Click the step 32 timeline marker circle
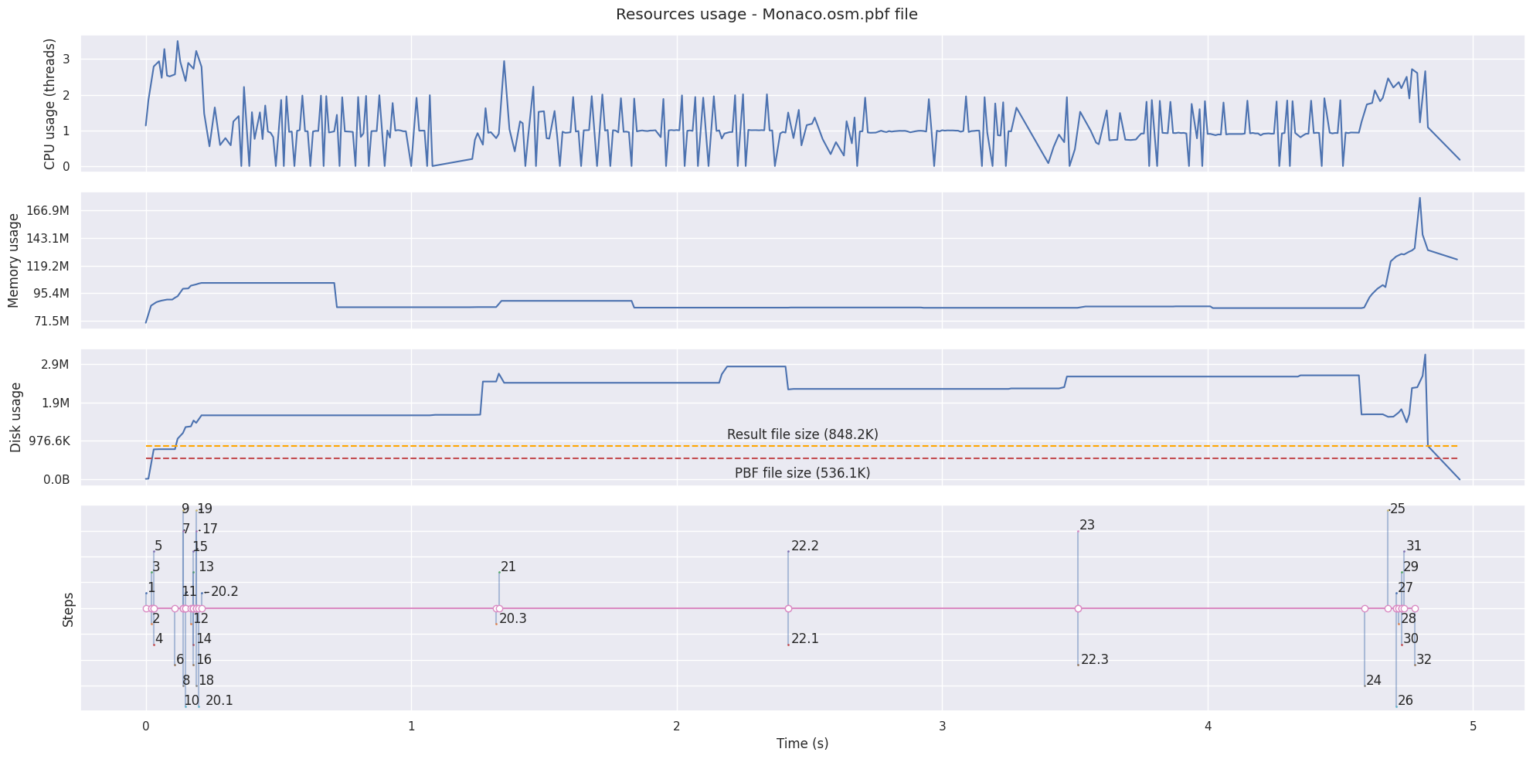 tap(1415, 609)
